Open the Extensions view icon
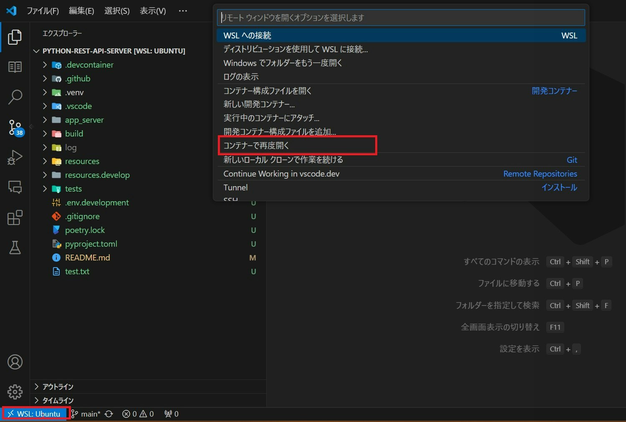The image size is (626, 422). click(x=15, y=217)
